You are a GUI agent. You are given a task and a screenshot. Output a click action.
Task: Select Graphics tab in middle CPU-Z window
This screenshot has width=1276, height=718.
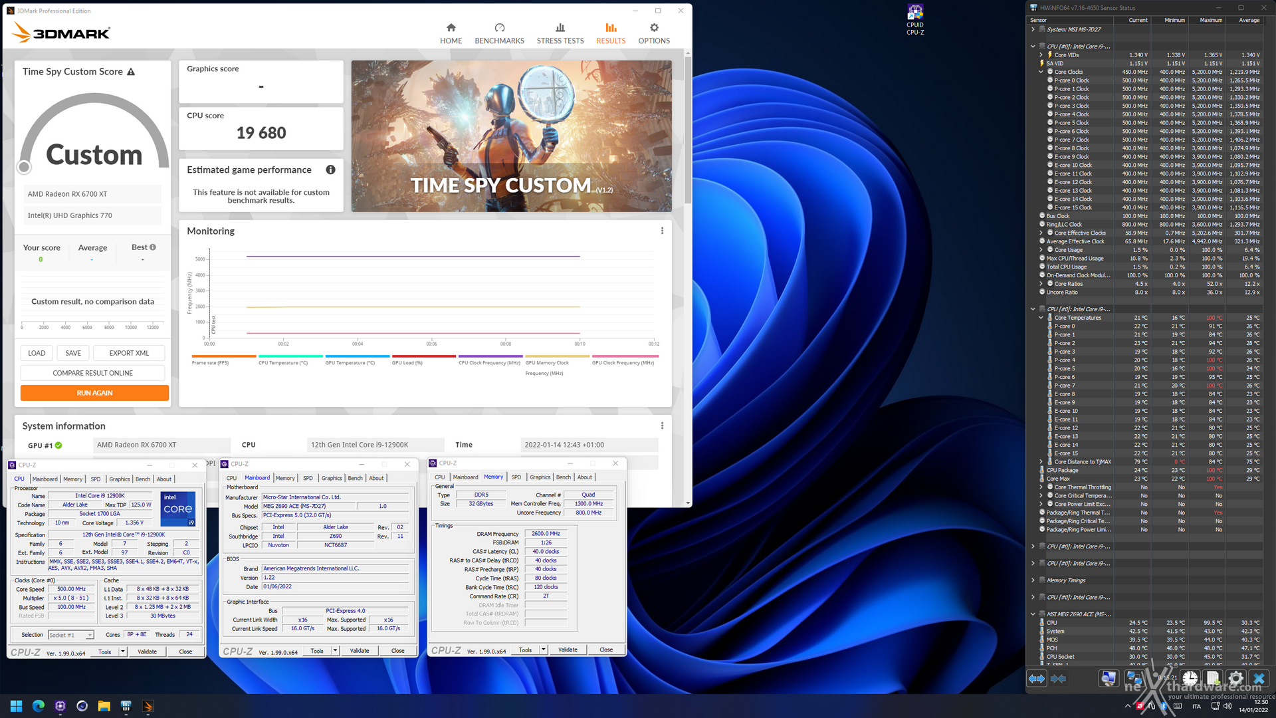332,478
